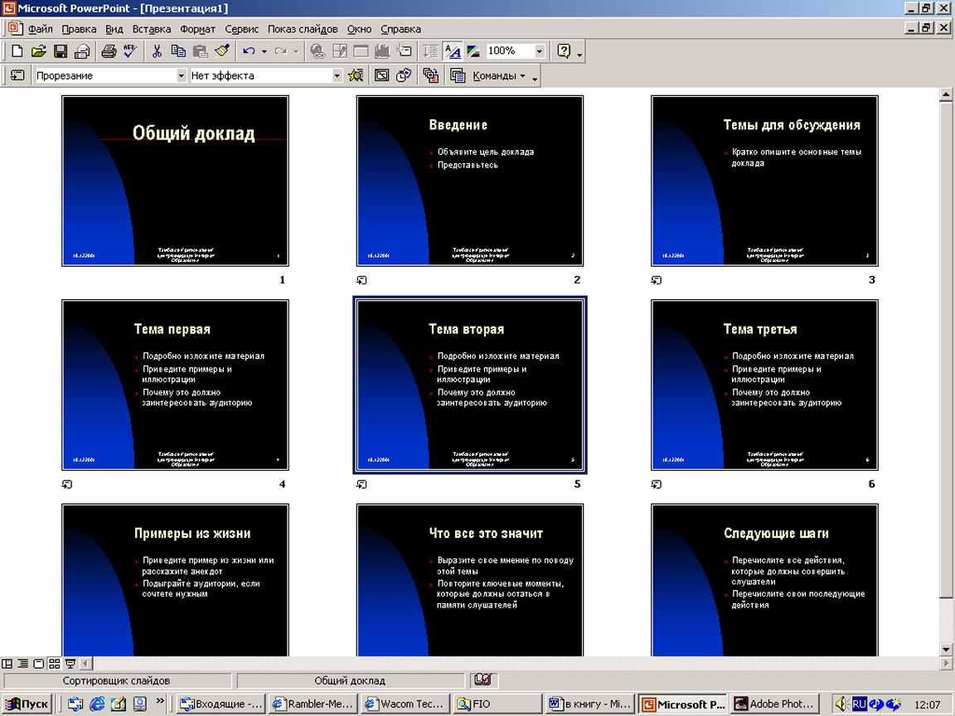
Task: Switch to Outline view button
Action: [22, 663]
